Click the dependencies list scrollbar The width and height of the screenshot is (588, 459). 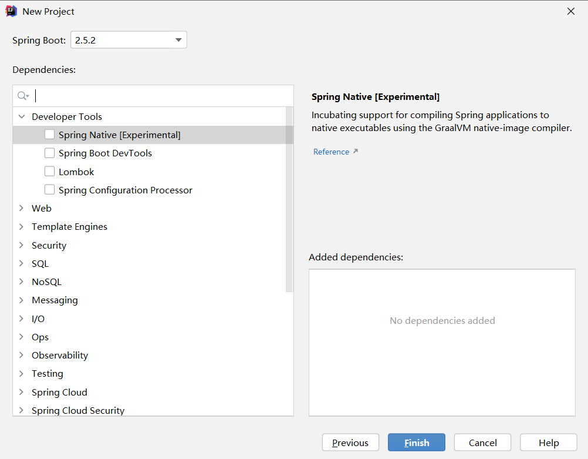pos(289,199)
